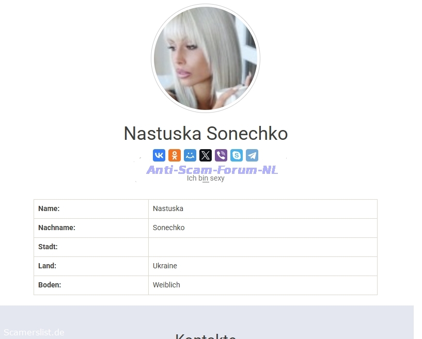
Task: Click the Scamerslist.de watermark link
Action: point(34,332)
